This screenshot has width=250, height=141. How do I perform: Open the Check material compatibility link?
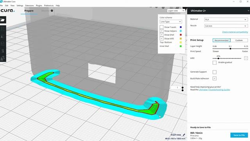pyautogui.click(x=235, y=32)
